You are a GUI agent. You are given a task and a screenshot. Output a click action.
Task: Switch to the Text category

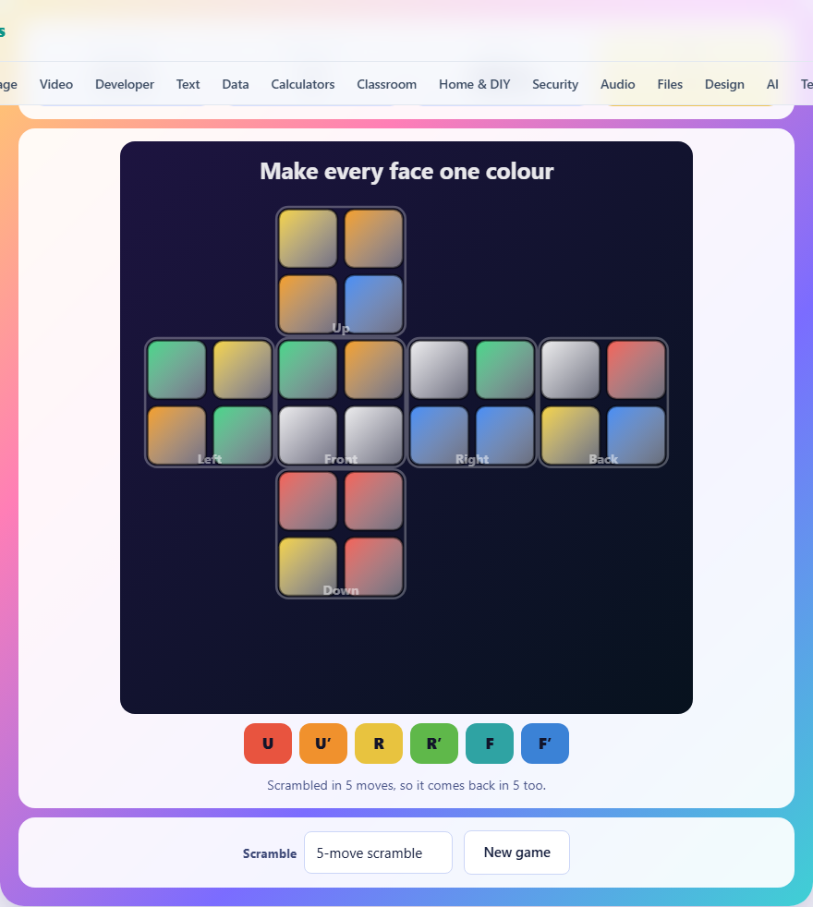(x=188, y=84)
